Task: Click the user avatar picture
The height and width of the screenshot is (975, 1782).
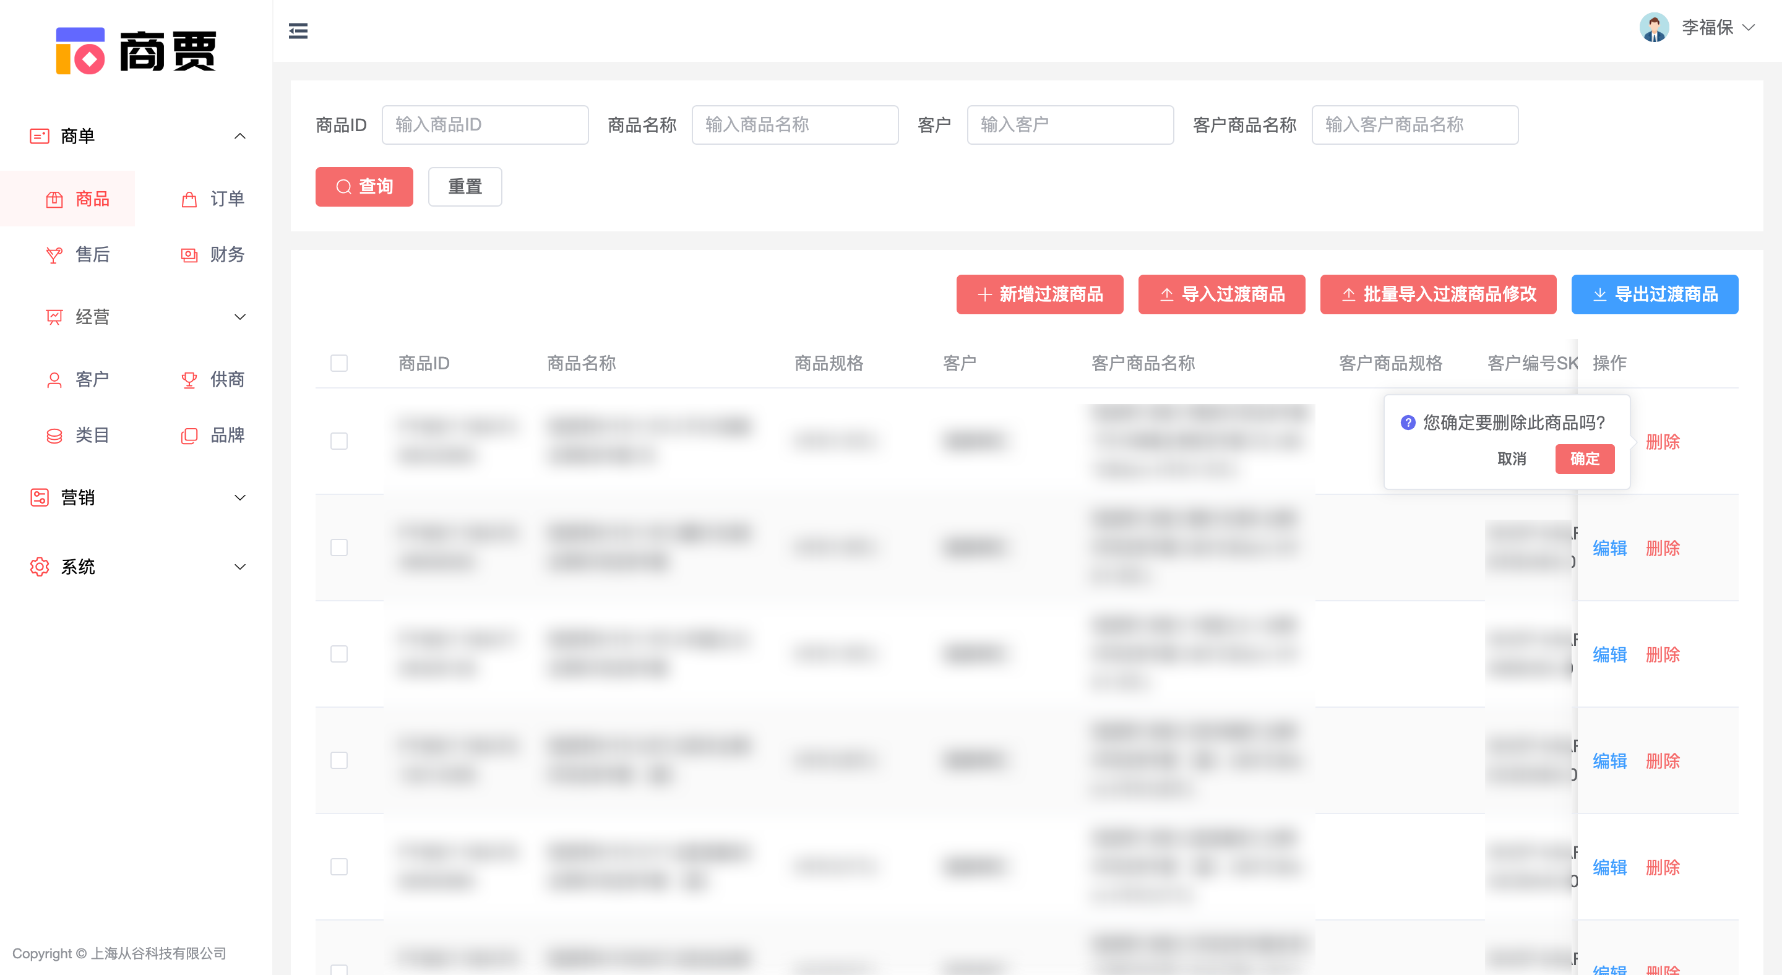Action: click(x=1654, y=28)
